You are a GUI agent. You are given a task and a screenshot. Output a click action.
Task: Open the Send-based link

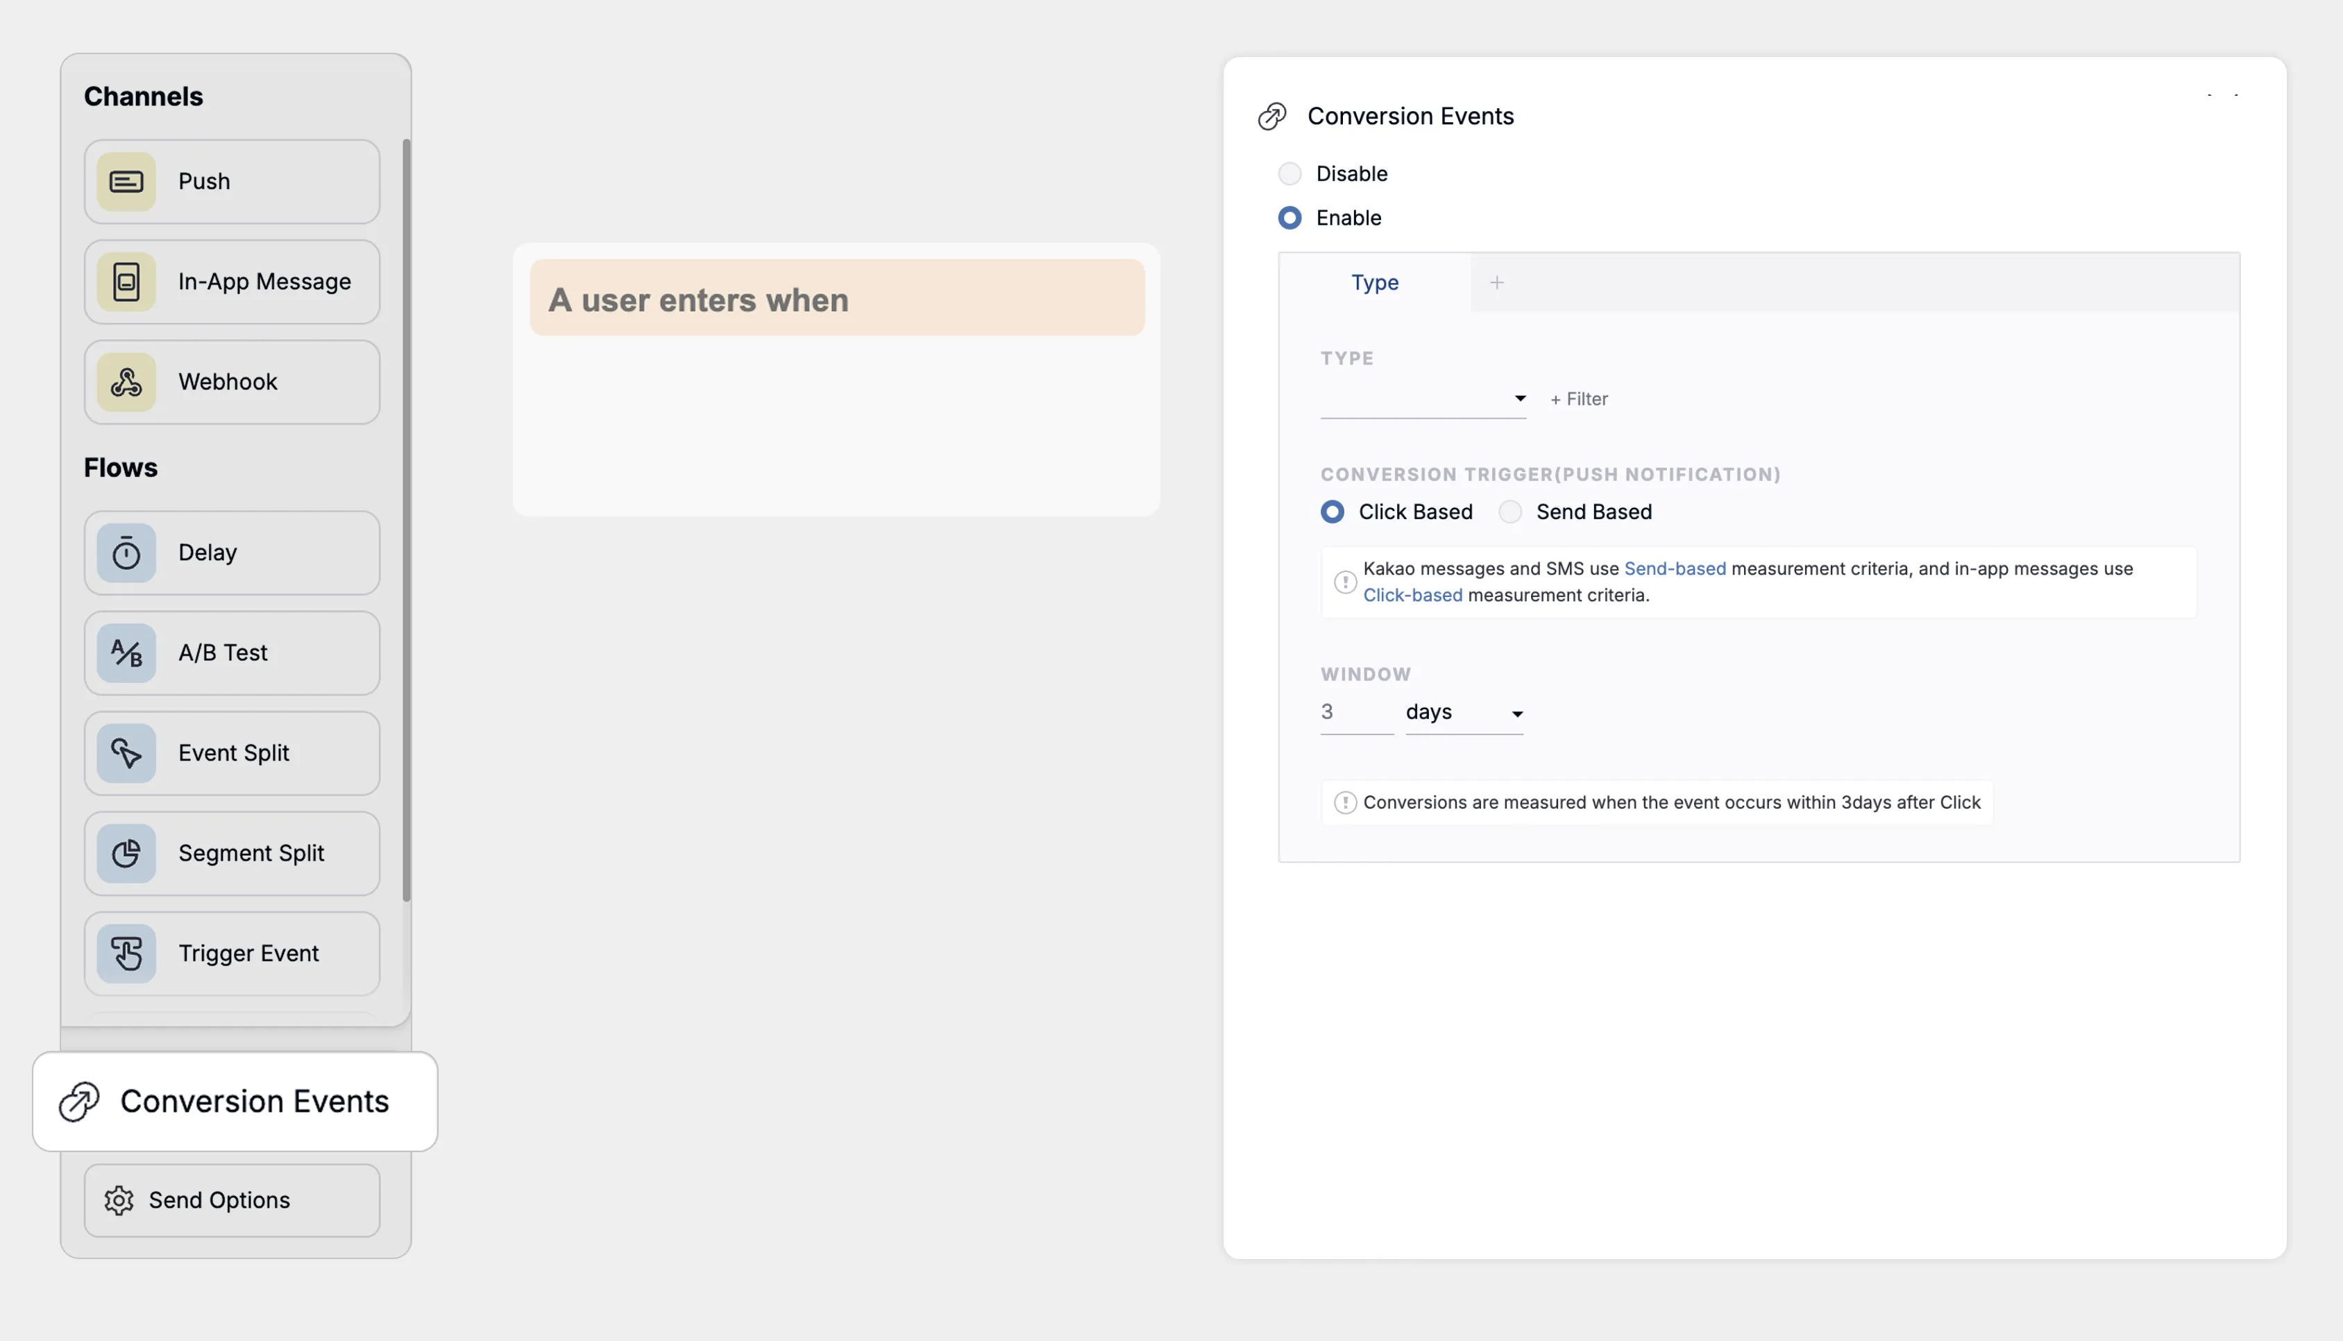pos(1675,569)
